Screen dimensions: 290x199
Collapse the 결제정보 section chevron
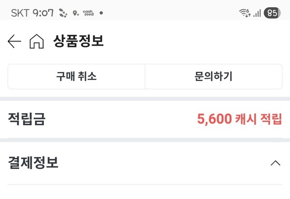tap(275, 163)
